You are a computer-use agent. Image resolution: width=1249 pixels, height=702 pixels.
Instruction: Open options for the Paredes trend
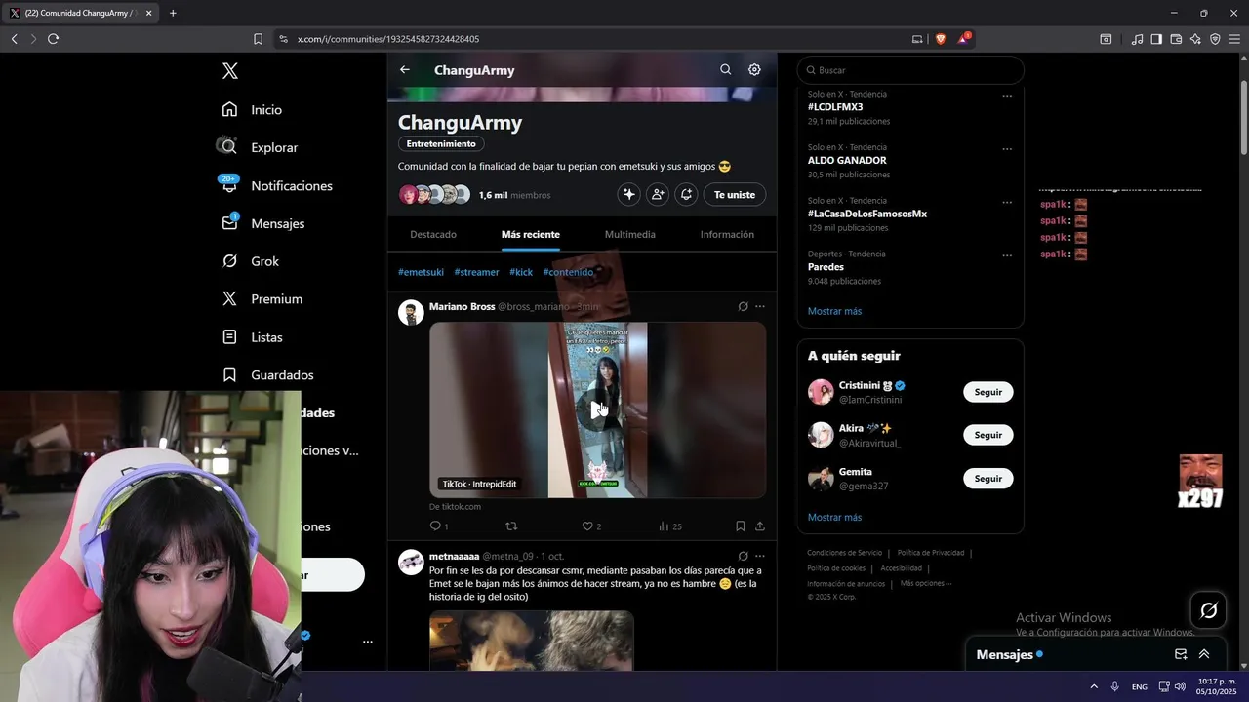[1007, 255]
